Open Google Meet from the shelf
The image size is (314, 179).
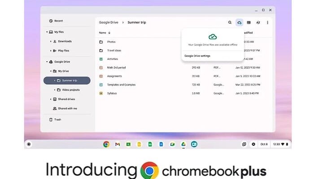[172, 144]
